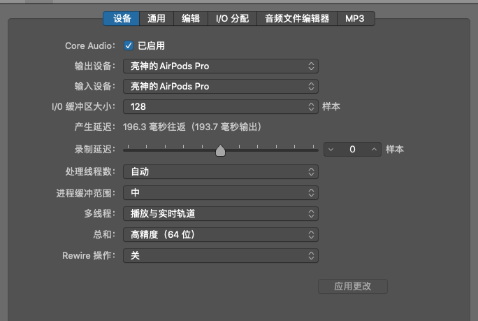Screen dimensions: 478x321
Task: Click the 应用更改 button
Action: tap(353, 286)
